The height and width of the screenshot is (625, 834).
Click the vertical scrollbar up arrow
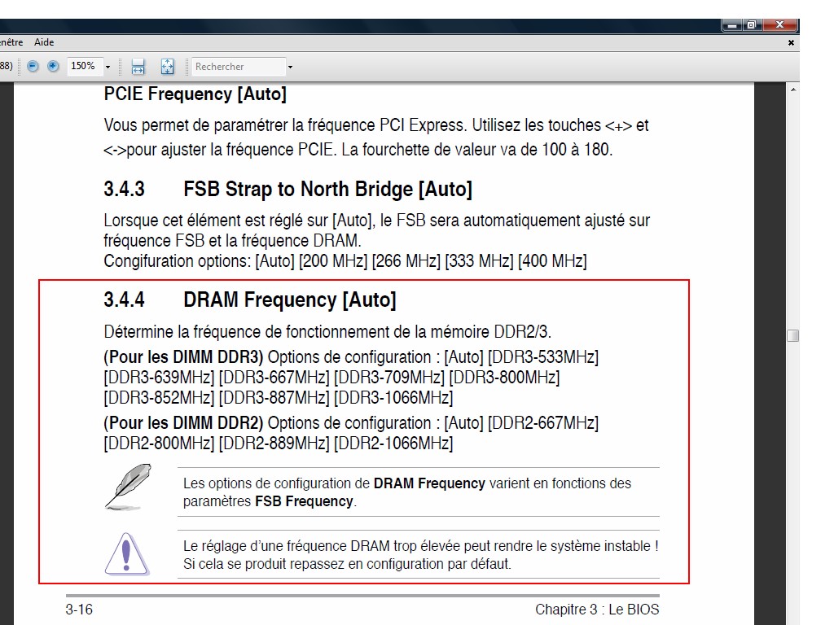click(x=792, y=90)
